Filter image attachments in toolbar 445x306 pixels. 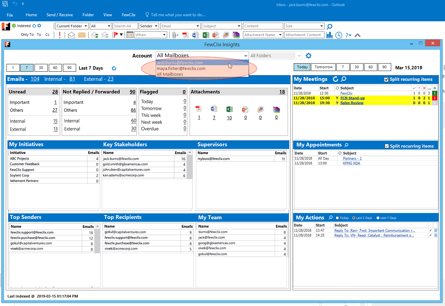(226, 35)
